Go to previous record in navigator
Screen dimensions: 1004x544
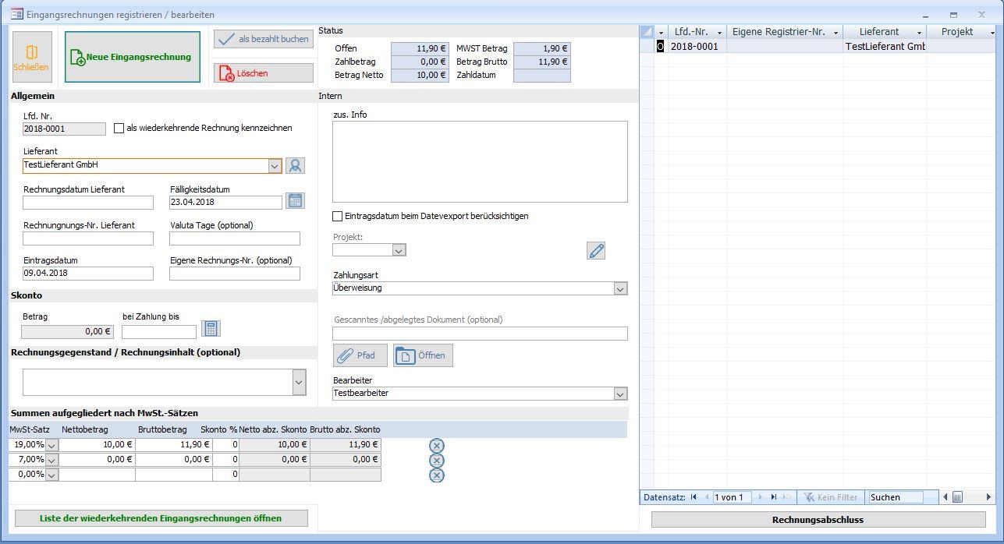tap(707, 497)
